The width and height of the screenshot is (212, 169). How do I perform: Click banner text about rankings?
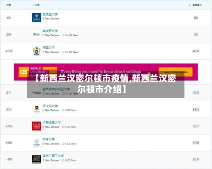click(101, 72)
